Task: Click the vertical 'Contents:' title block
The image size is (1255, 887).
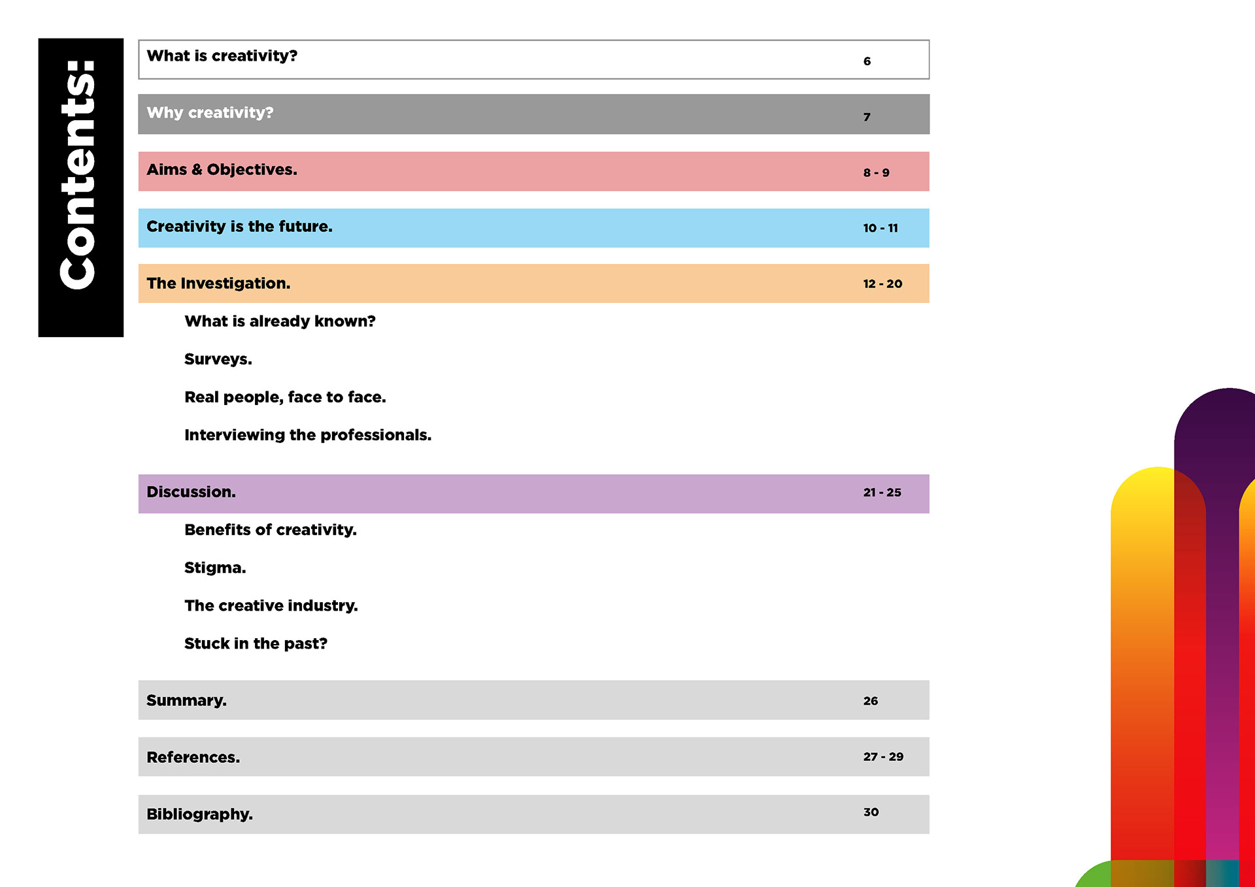Action: pos(81,187)
